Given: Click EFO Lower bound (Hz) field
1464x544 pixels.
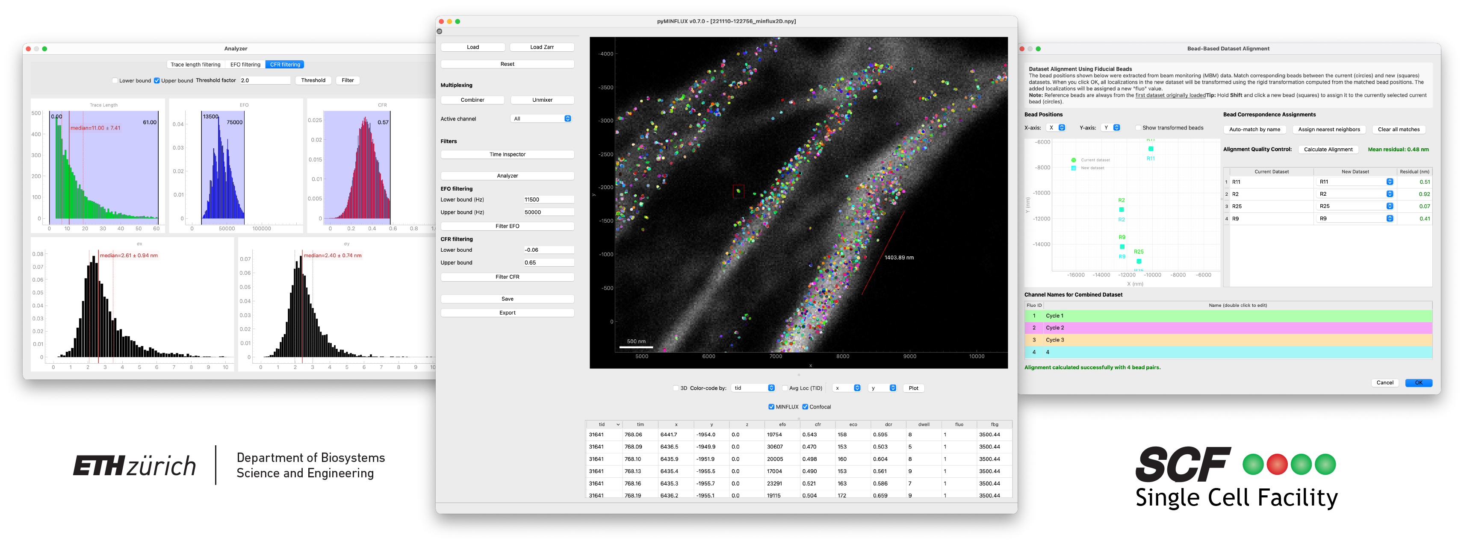Looking at the screenshot, I should click(x=549, y=200).
